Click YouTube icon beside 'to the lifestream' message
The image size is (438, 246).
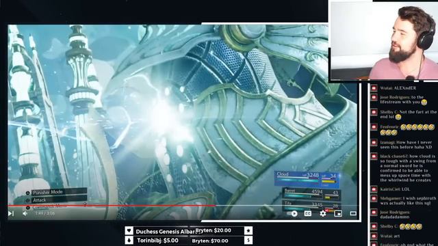(x=374, y=97)
